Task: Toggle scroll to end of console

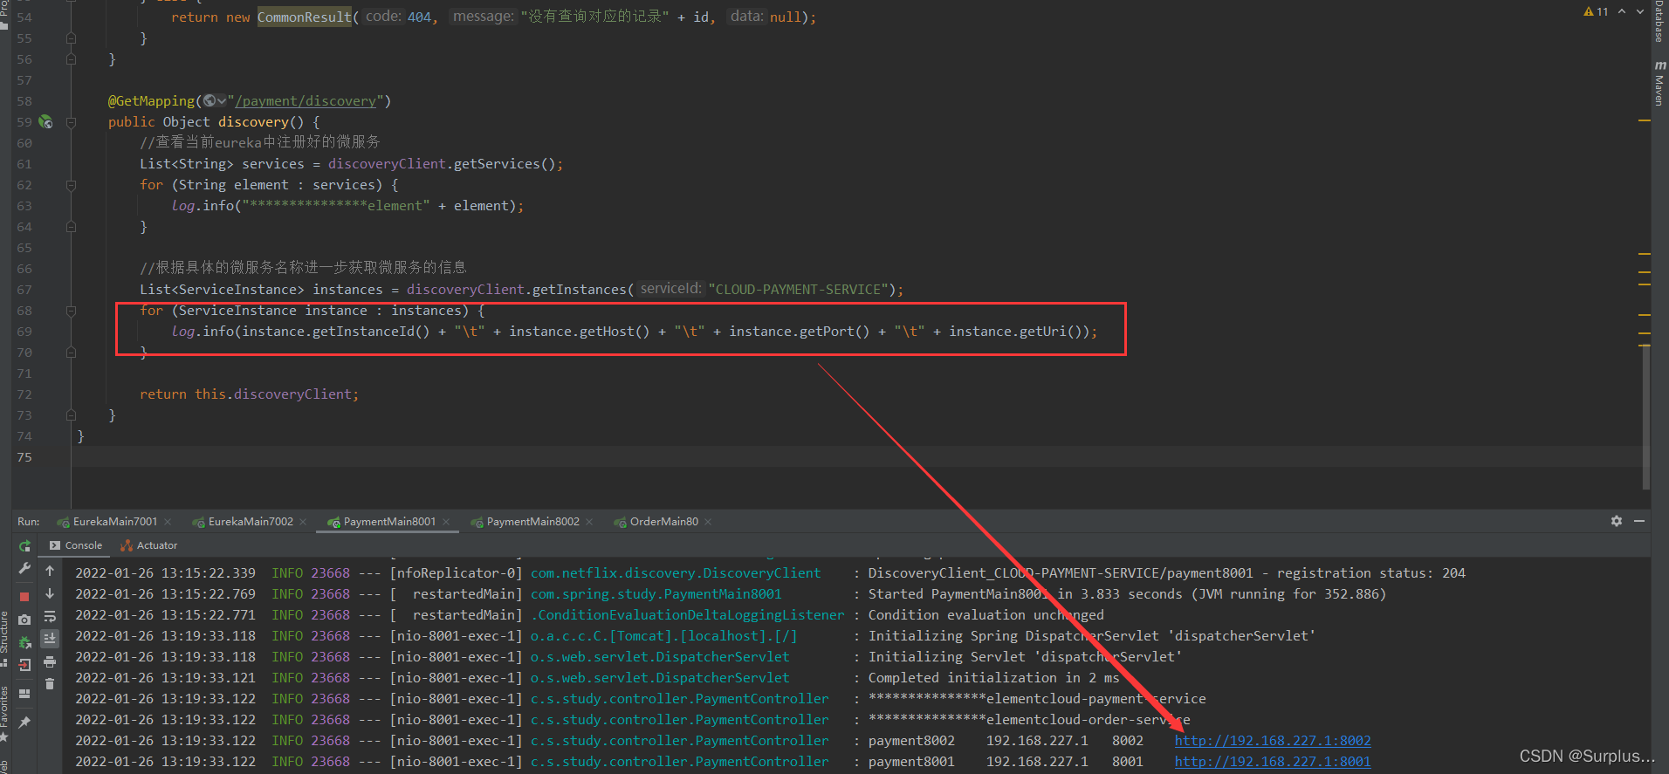Action: (50, 639)
